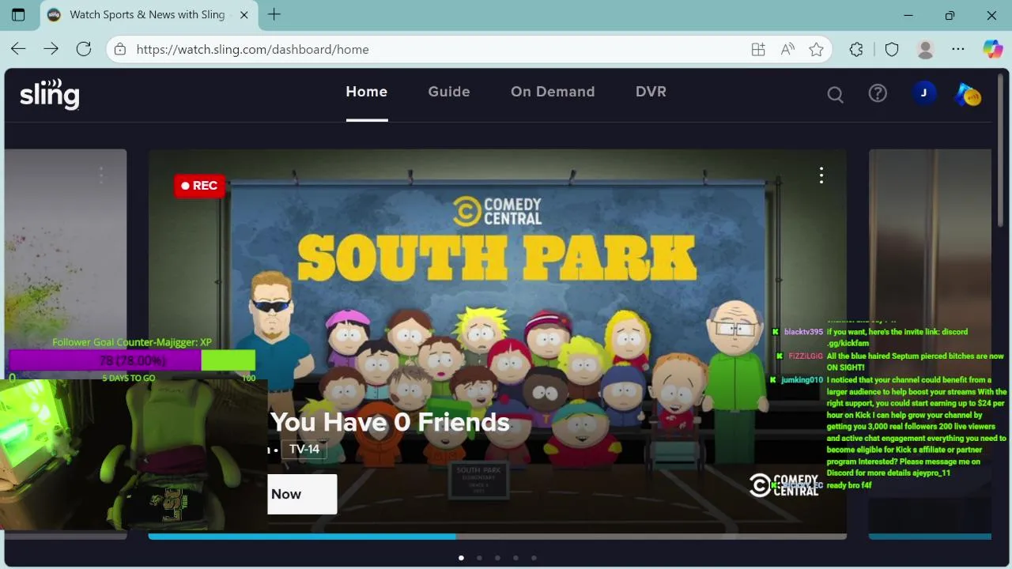Click chat username FiZZiLGiG
Image resolution: width=1012 pixels, height=569 pixels.
(806, 356)
